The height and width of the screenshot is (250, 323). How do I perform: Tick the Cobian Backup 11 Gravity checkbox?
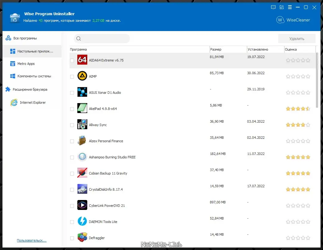[x=72, y=173]
